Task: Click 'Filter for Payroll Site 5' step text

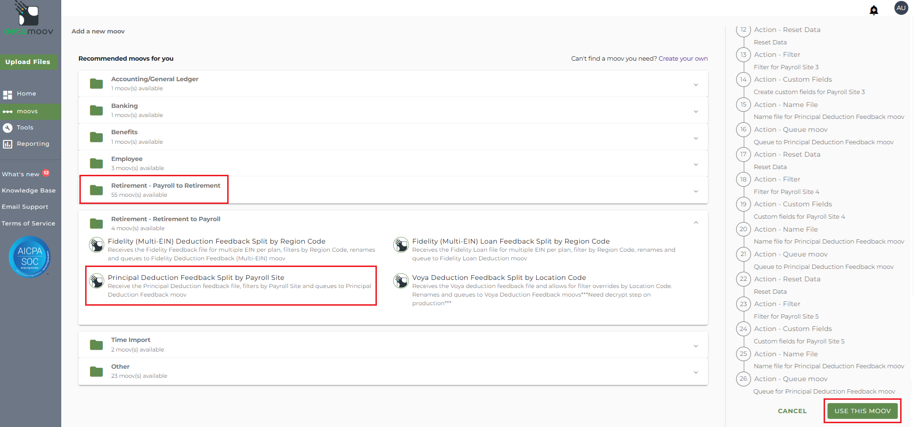Action: point(786,317)
